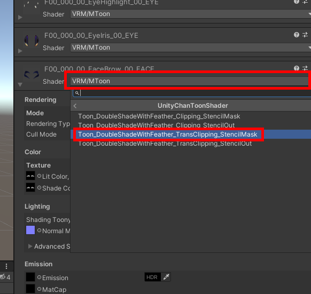Click the Rendering section heading
Viewport: 311px width, 294px height.
41,100
